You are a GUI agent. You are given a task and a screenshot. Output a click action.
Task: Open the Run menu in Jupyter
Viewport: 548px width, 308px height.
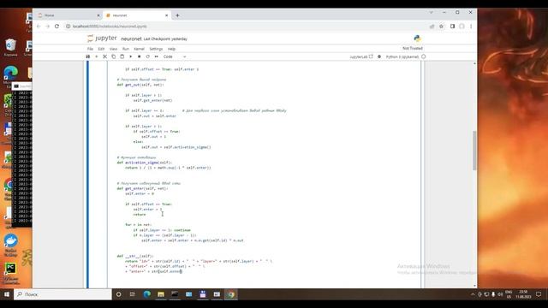(126, 49)
